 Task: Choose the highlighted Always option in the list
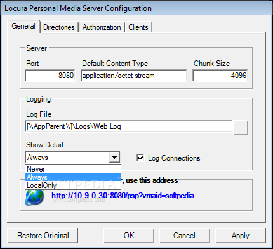[73, 177]
